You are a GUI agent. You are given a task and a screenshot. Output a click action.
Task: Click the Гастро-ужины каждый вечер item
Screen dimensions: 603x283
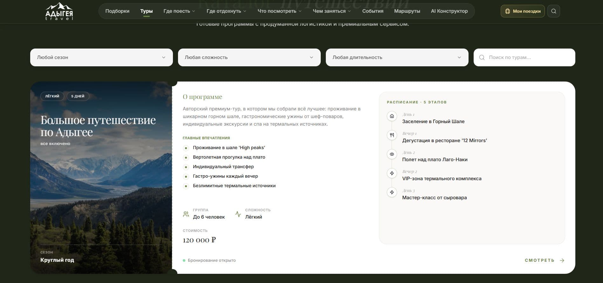pyautogui.click(x=225, y=176)
